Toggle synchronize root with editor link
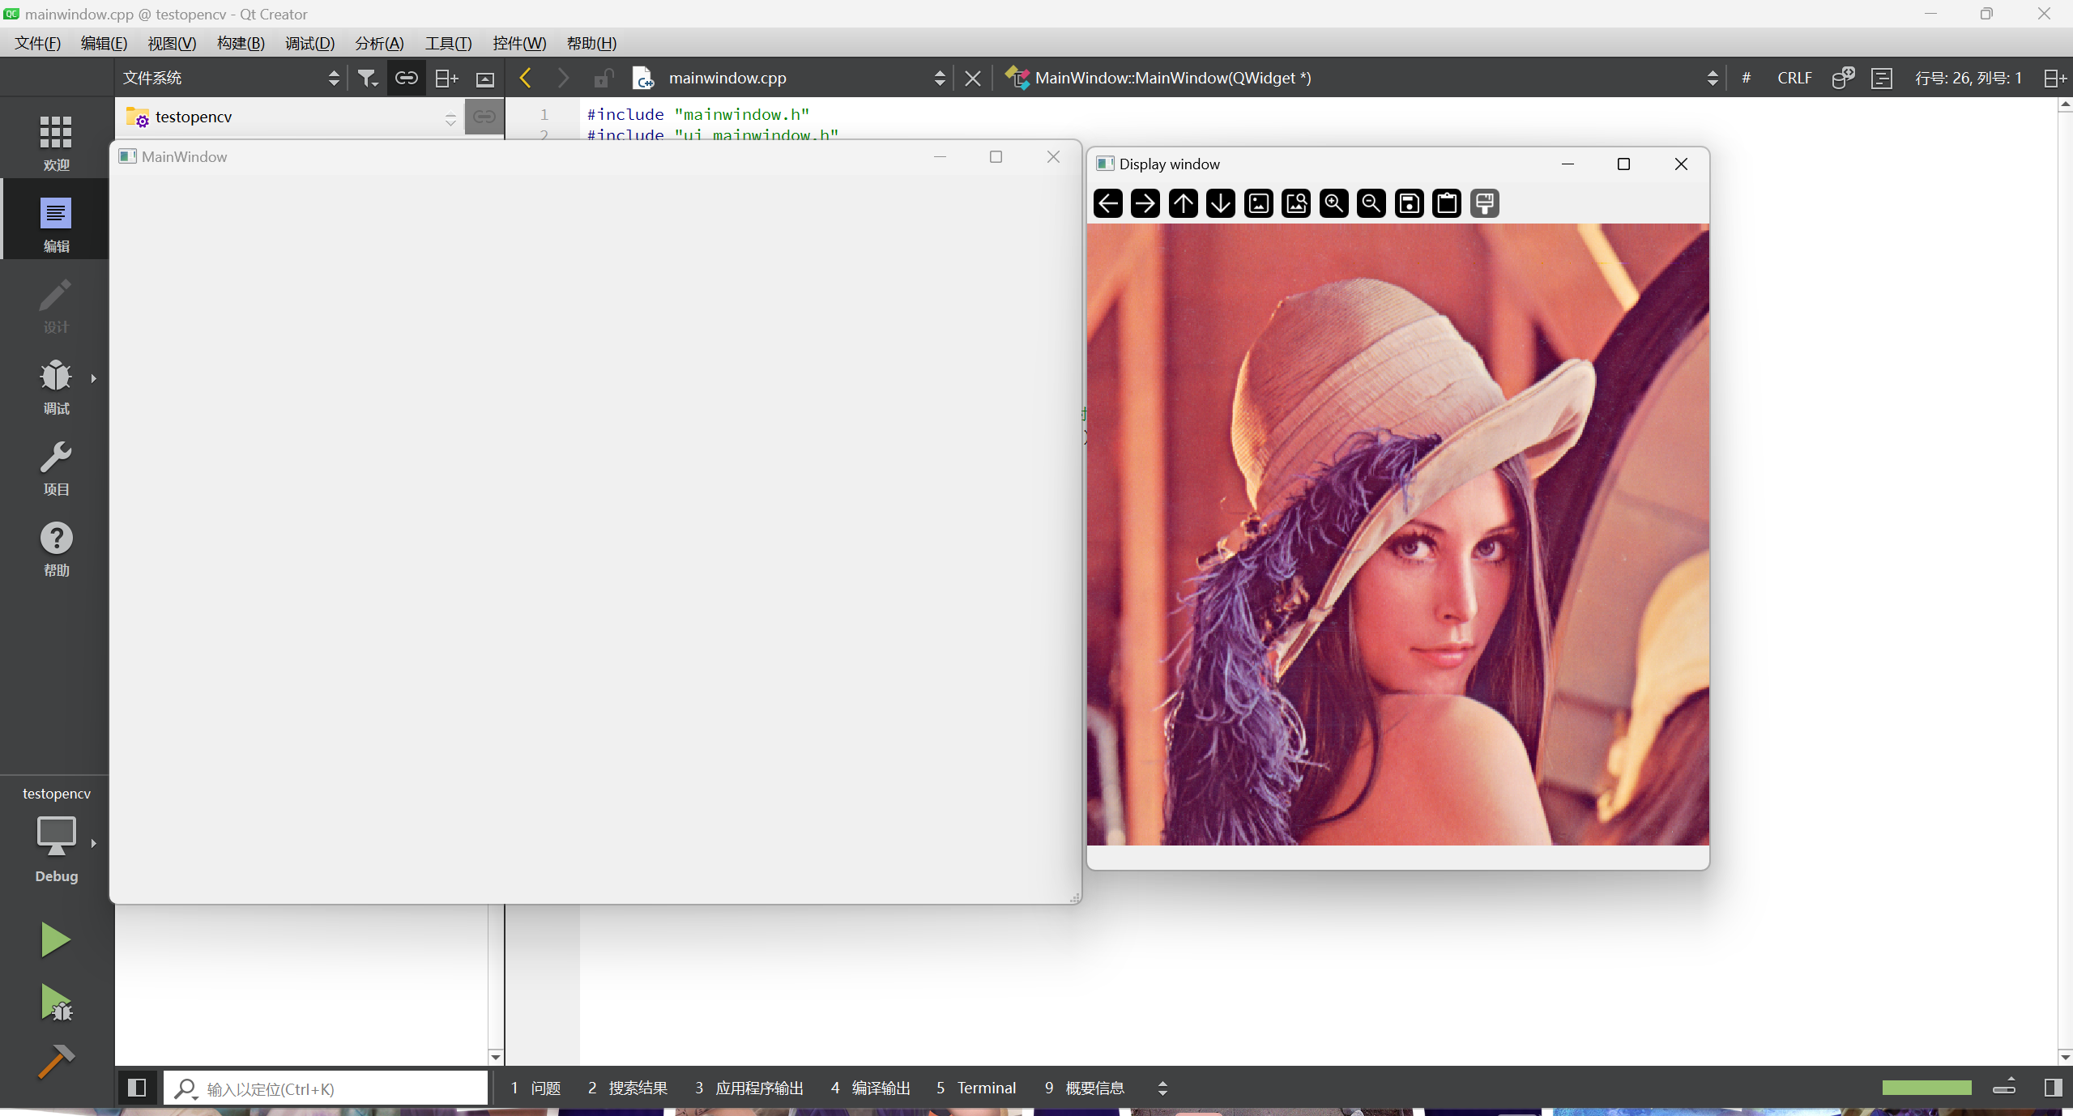The width and height of the screenshot is (2073, 1116). [406, 77]
